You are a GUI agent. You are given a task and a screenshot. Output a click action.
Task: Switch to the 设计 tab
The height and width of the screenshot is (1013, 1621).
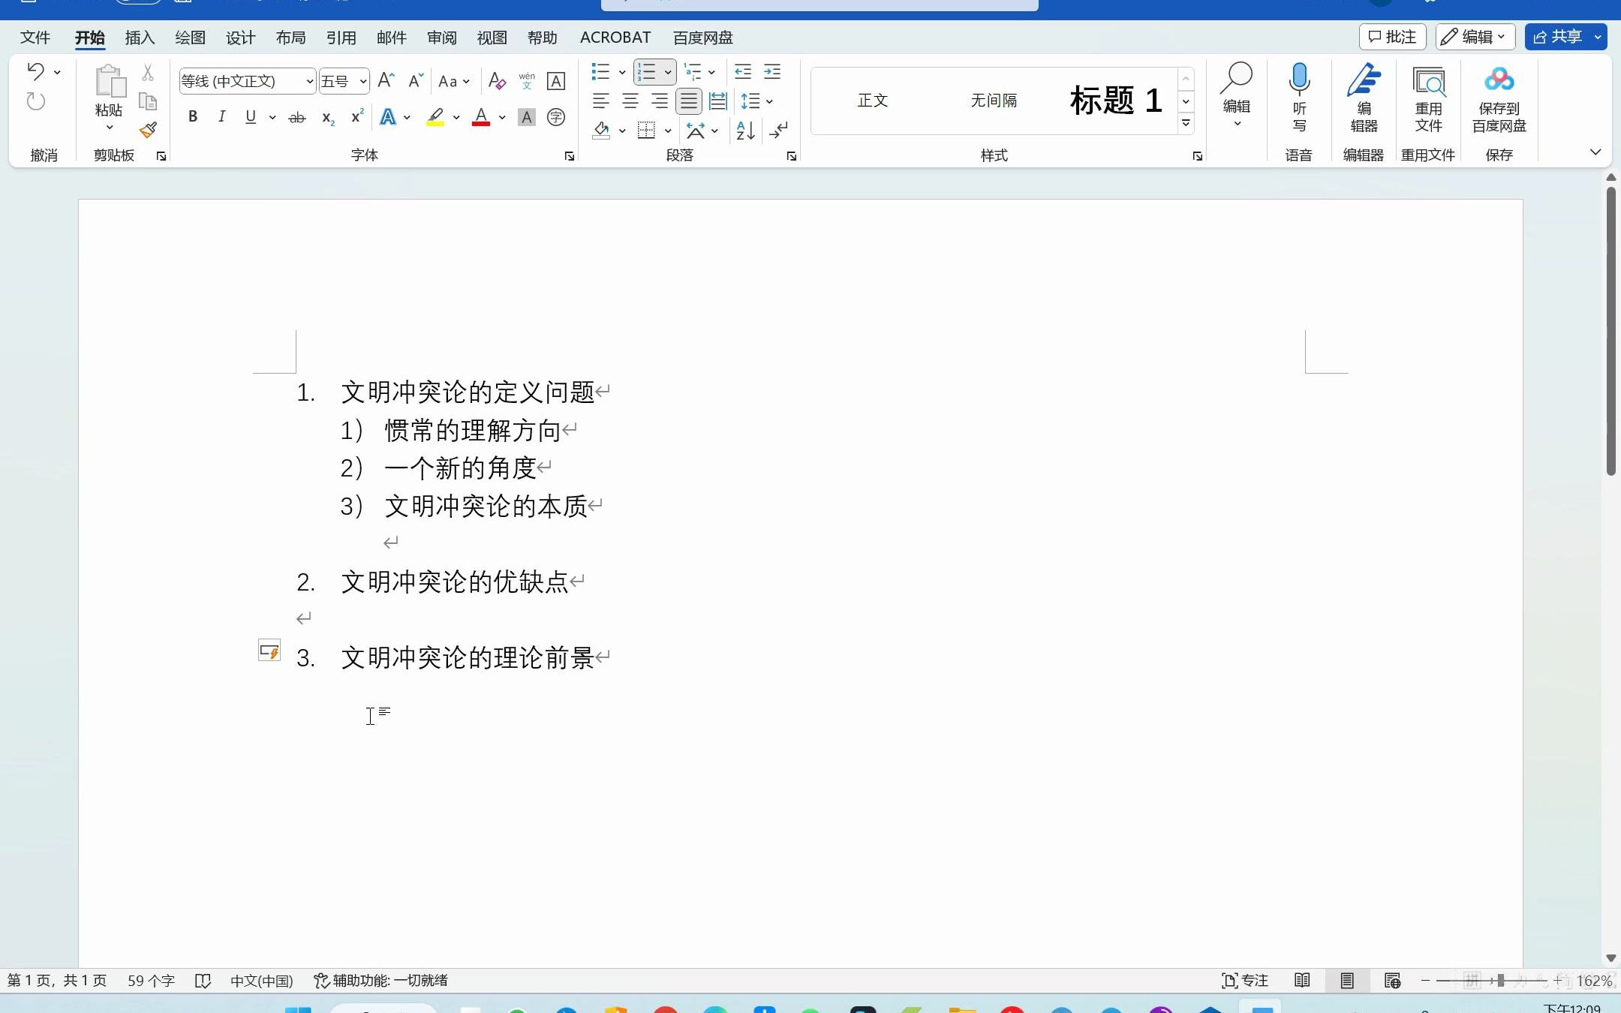point(240,38)
